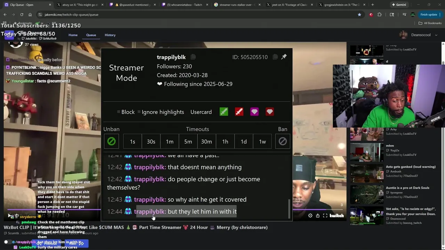Expand the Deansocool account menu
Viewport: 445px width, 250px height.
point(419,35)
